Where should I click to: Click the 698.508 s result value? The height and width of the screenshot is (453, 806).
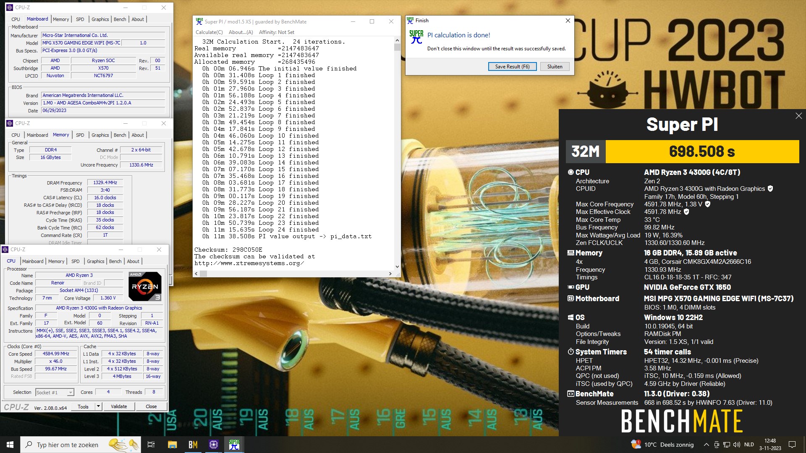702,151
